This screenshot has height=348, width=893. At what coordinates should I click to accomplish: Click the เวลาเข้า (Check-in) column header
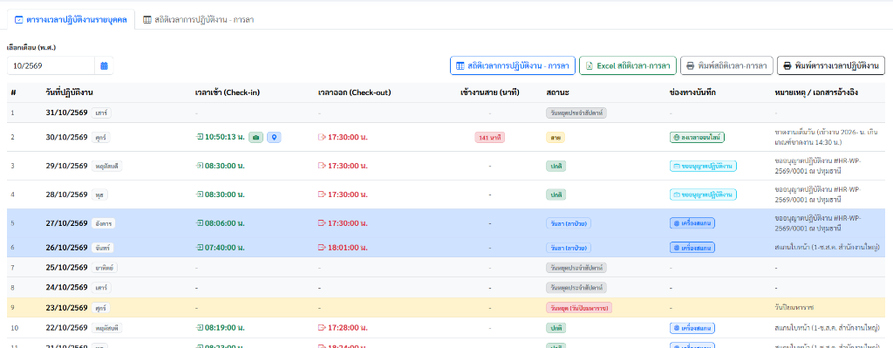point(228,92)
